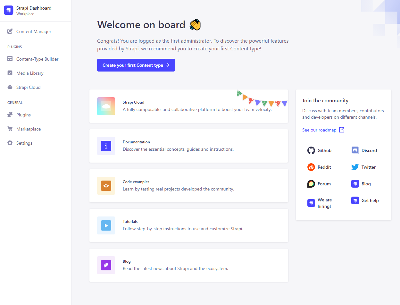Click the Join the community heading
Viewport: 400px width, 305px height.
pyautogui.click(x=325, y=100)
